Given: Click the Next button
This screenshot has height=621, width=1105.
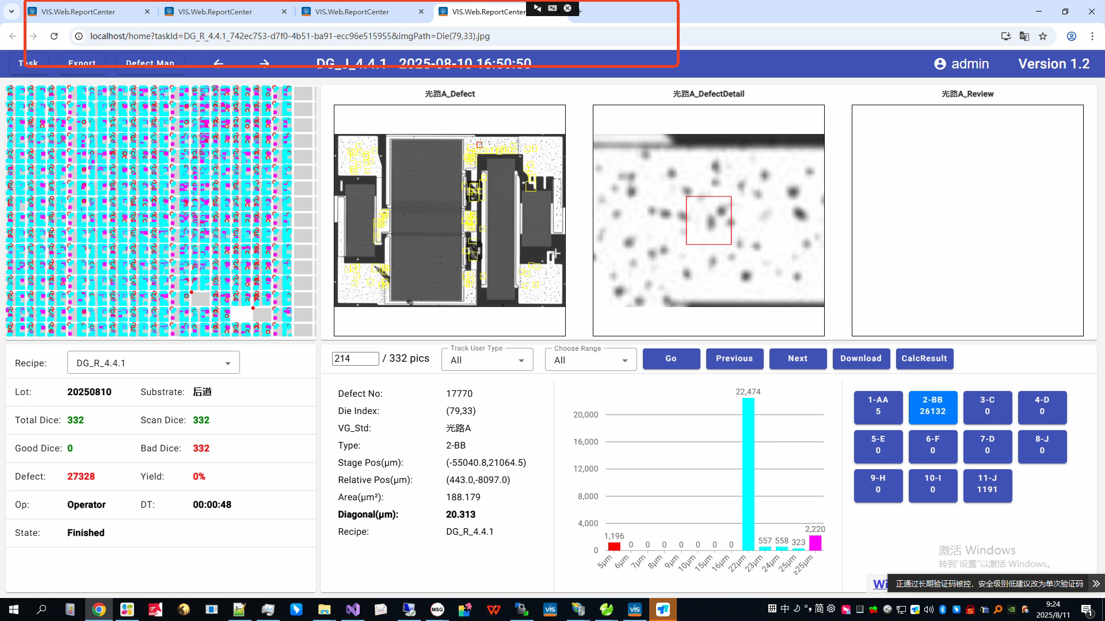Looking at the screenshot, I should click(798, 358).
